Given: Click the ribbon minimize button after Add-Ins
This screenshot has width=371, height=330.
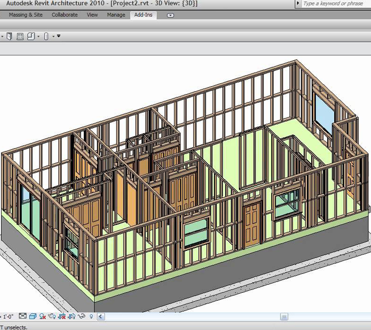Looking at the screenshot, I should point(171,15).
